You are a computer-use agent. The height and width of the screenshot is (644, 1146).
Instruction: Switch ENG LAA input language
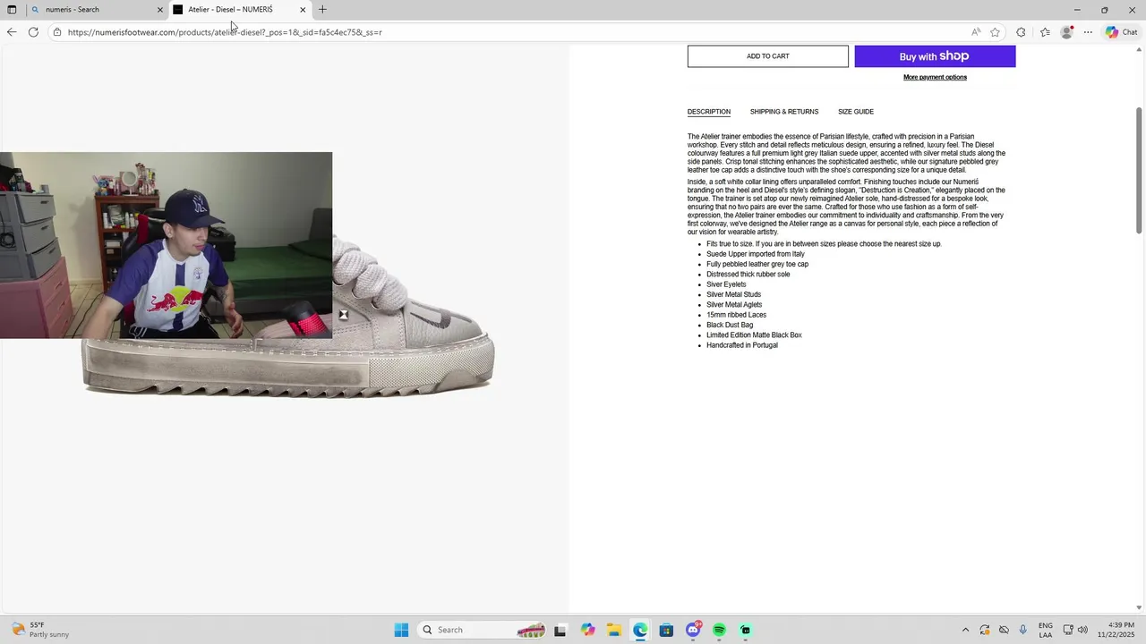pyautogui.click(x=1046, y=630)
